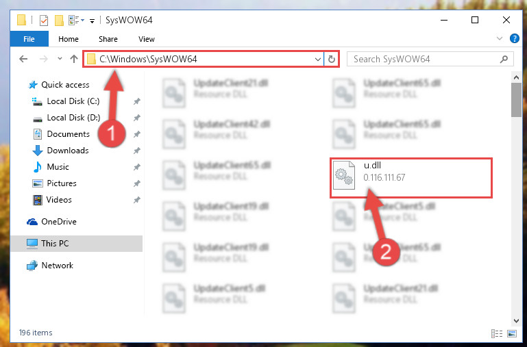The image size is (527, 347).
Task: Open the Help question mark icon
Action: click(514, 38)
